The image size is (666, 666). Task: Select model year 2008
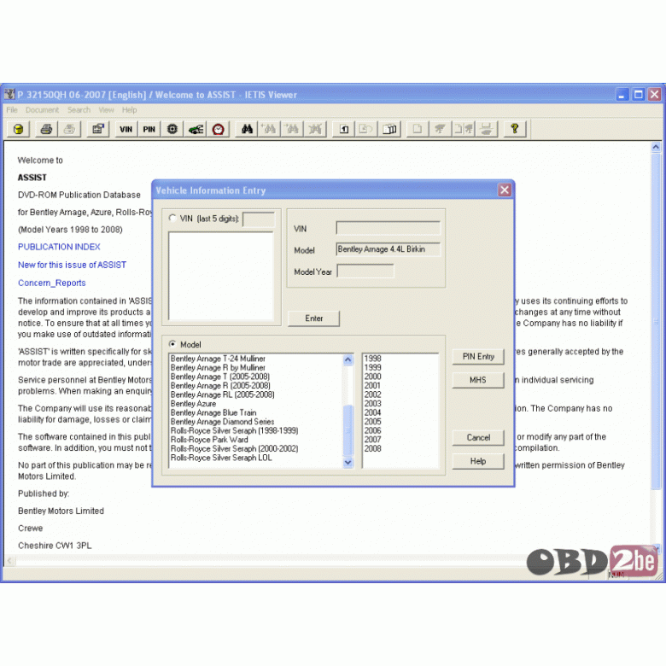(372, 448)
